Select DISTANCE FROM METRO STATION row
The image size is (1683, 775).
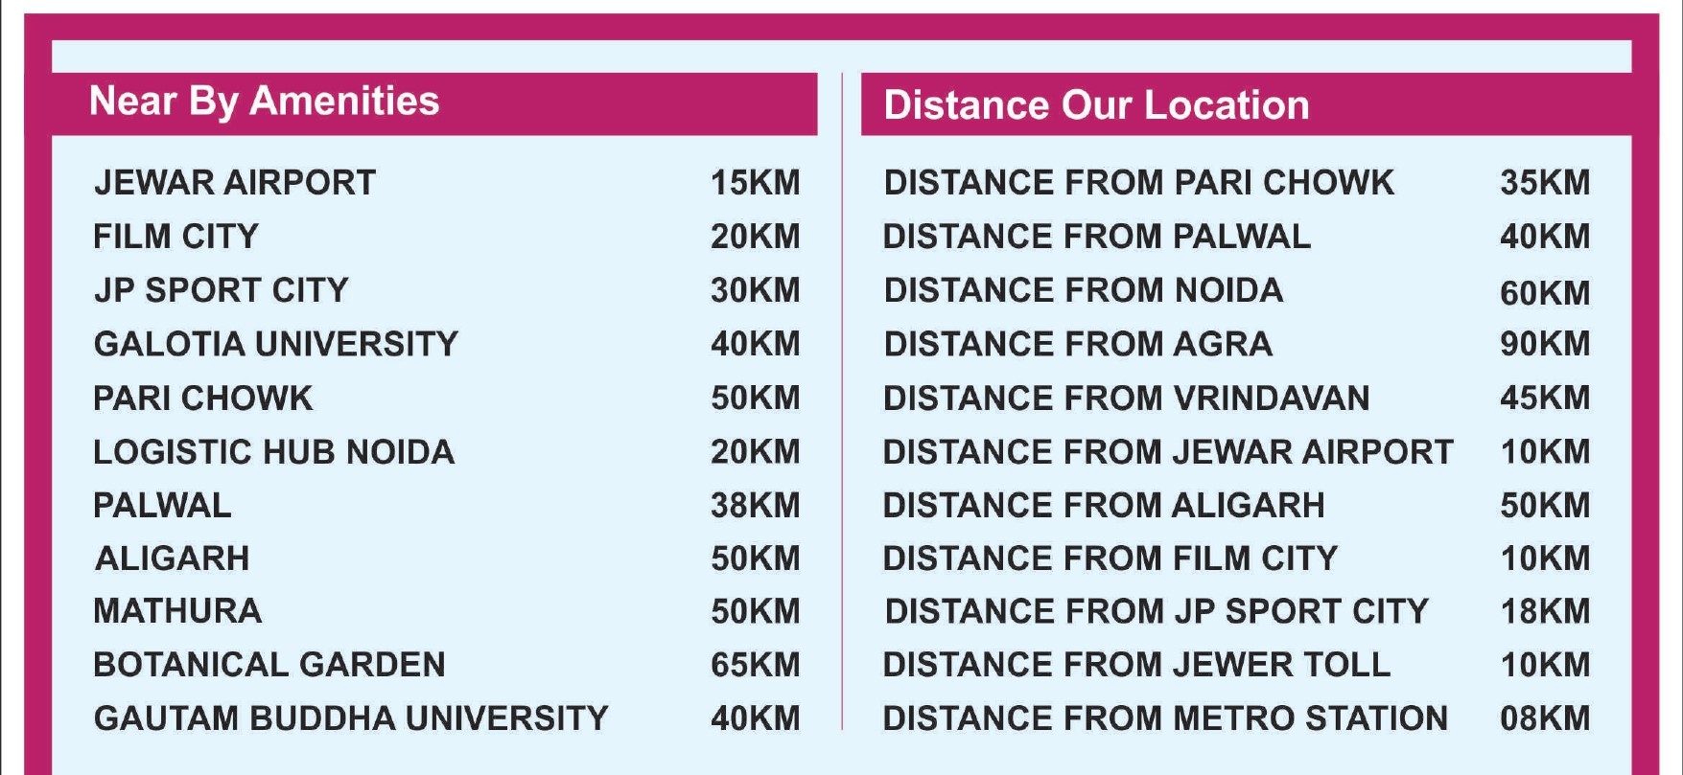(x=1237, y=718)
